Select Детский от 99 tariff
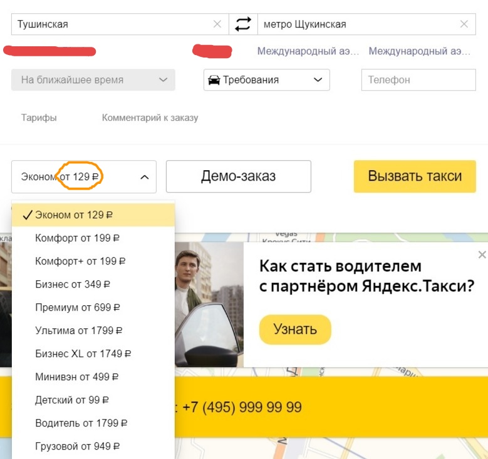The width and height of the screenshot is (488, 459). click(93, 400)
